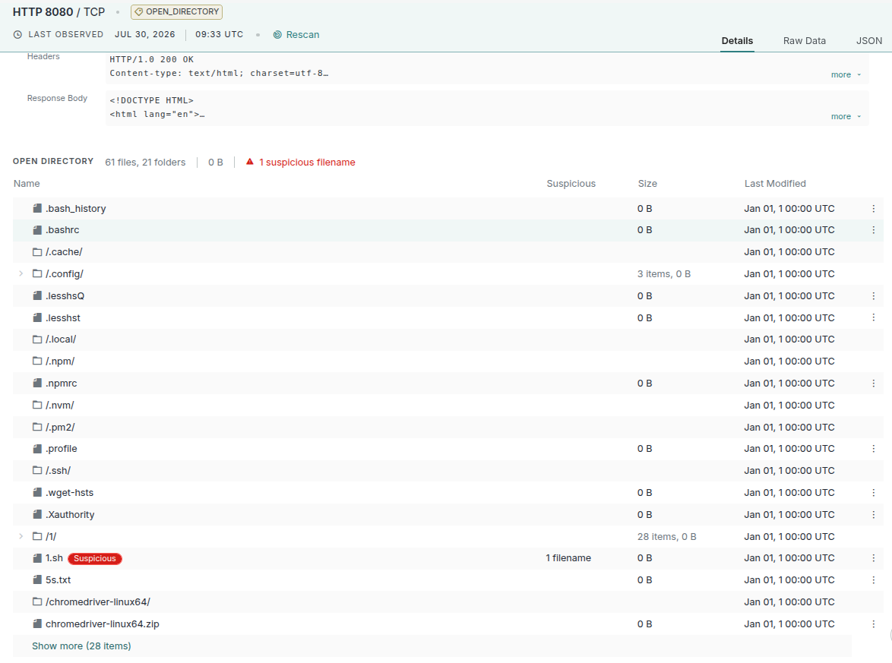This screenshot has width=892, height=663.
Task: Open the kebab menu for 5s.txt
Action: [x=873, y=580]
